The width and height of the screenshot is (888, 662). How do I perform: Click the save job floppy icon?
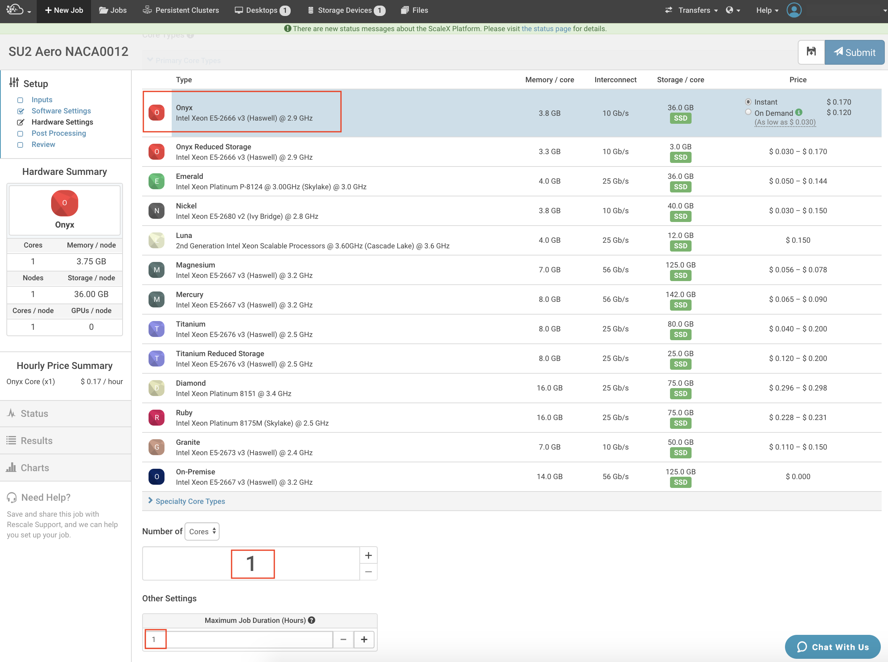point(811,52)
